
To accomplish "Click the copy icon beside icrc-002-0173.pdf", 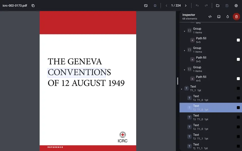I will pos(33,6).
